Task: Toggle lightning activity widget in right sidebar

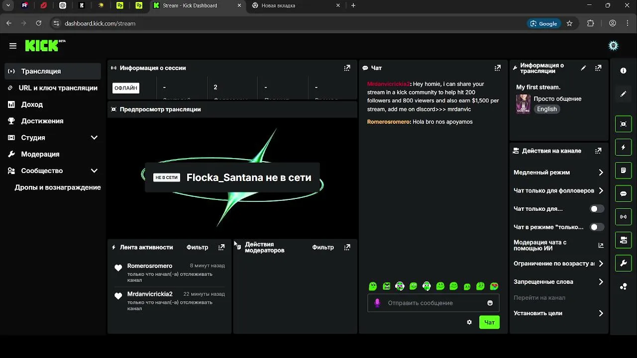Action: 624,147
